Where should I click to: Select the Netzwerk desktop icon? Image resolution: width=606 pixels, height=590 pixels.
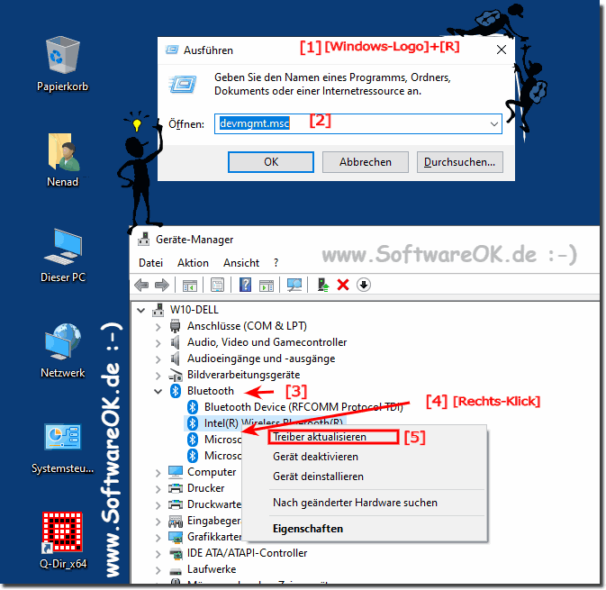[x=63, y=342]
